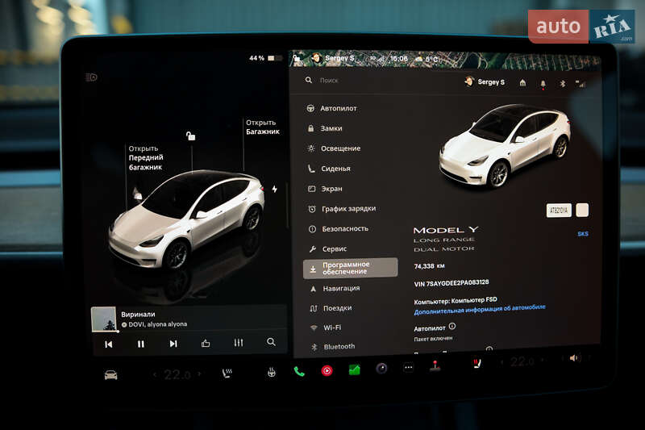The width and height of the screenshot is (645, 430).
Task: Tap the cellular signal icon in the header
Action: pyautogui.click(x=580, y=85)
